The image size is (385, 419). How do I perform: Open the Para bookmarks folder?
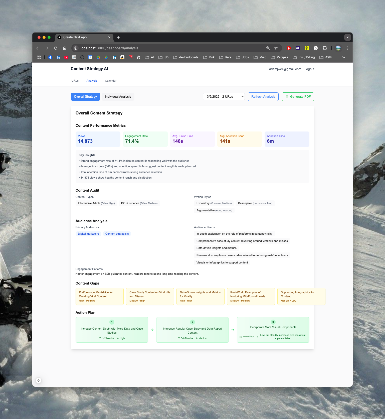226,57
